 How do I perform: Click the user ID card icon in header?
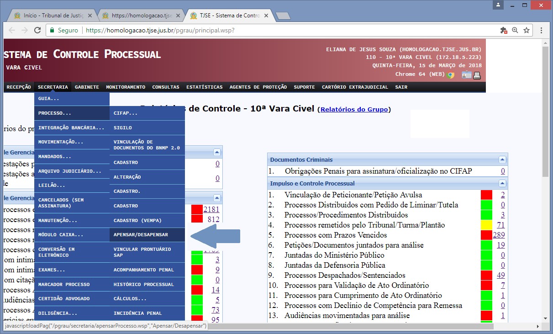point(466,75)
